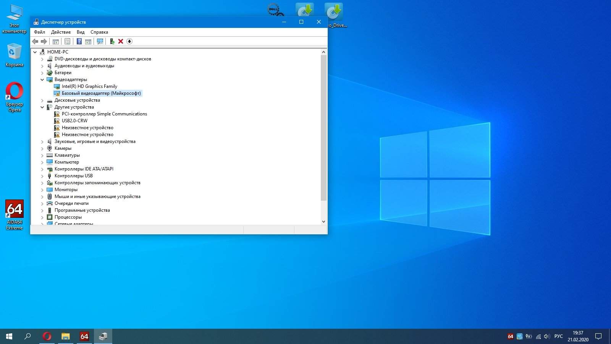Viewport: 611px width, 344px height.
Task: Expand the Контроллеры USB category
Action: coord(42,176)
